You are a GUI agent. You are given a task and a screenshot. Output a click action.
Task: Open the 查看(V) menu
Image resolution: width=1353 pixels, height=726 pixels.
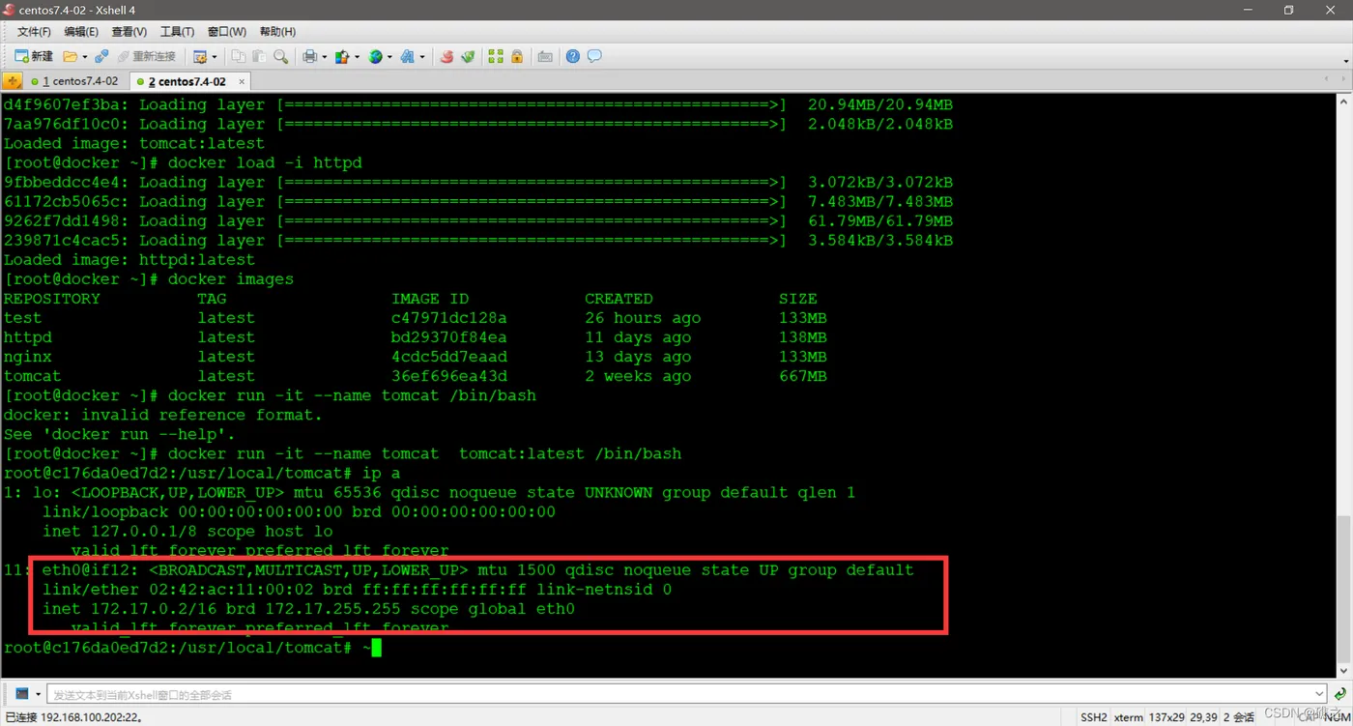129,32
